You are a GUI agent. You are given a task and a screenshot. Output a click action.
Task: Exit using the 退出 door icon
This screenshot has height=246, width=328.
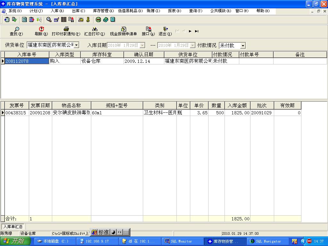click(x=165, y=31)
